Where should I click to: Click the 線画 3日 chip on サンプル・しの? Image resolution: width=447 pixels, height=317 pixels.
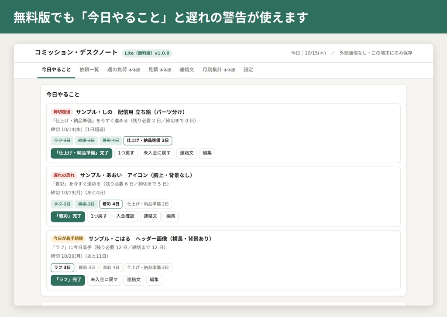pos(86,141)
